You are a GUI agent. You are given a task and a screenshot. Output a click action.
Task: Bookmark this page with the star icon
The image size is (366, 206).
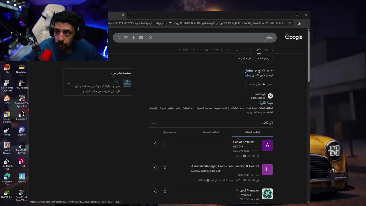pyautogui.click(x=289, y=23)
